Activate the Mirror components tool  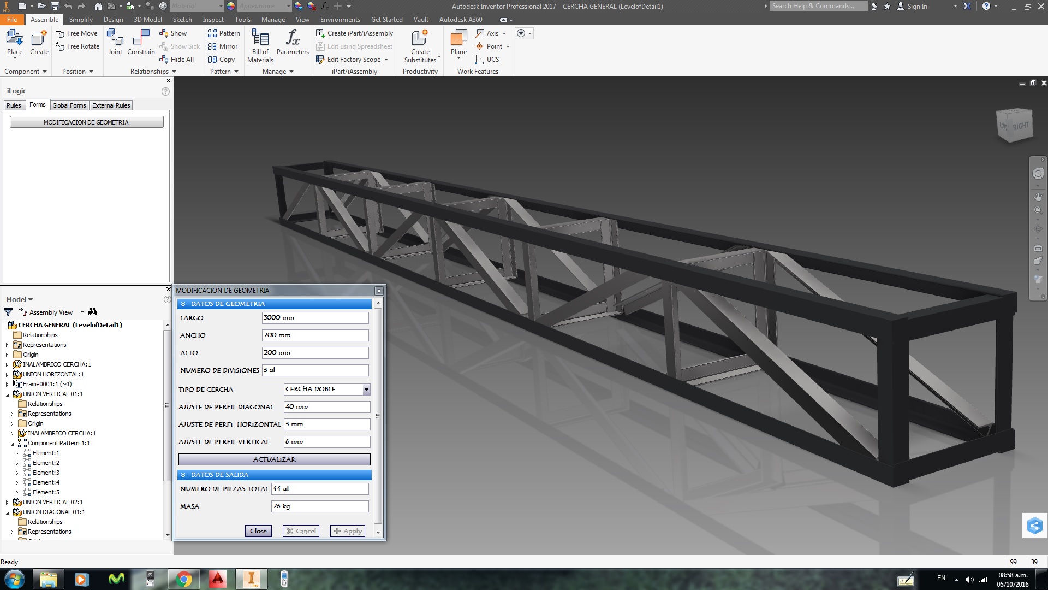tap(223, 46)
